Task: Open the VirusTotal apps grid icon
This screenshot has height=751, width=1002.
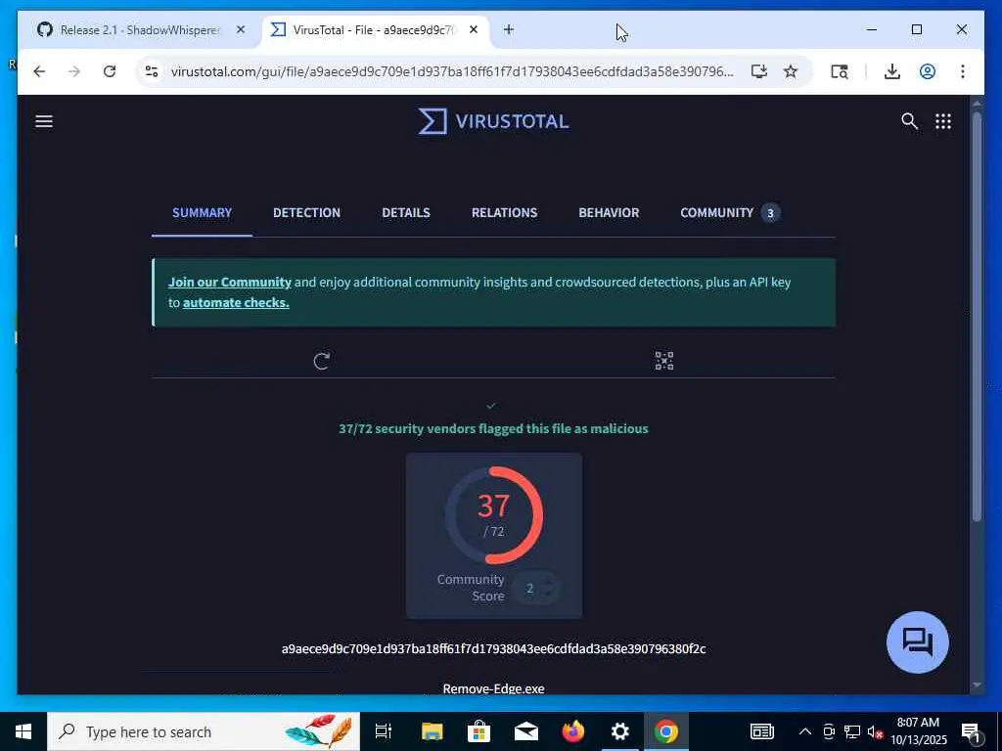Action: tap(943, 121)
